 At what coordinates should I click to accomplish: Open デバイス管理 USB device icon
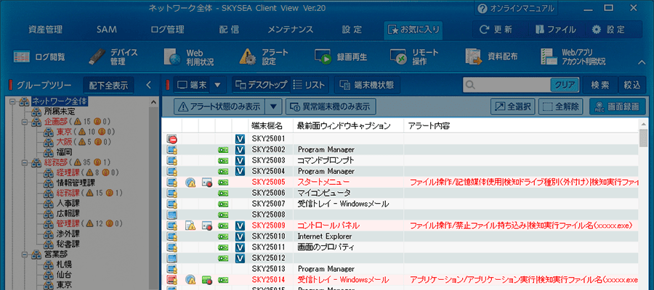(x=97, y=57)
